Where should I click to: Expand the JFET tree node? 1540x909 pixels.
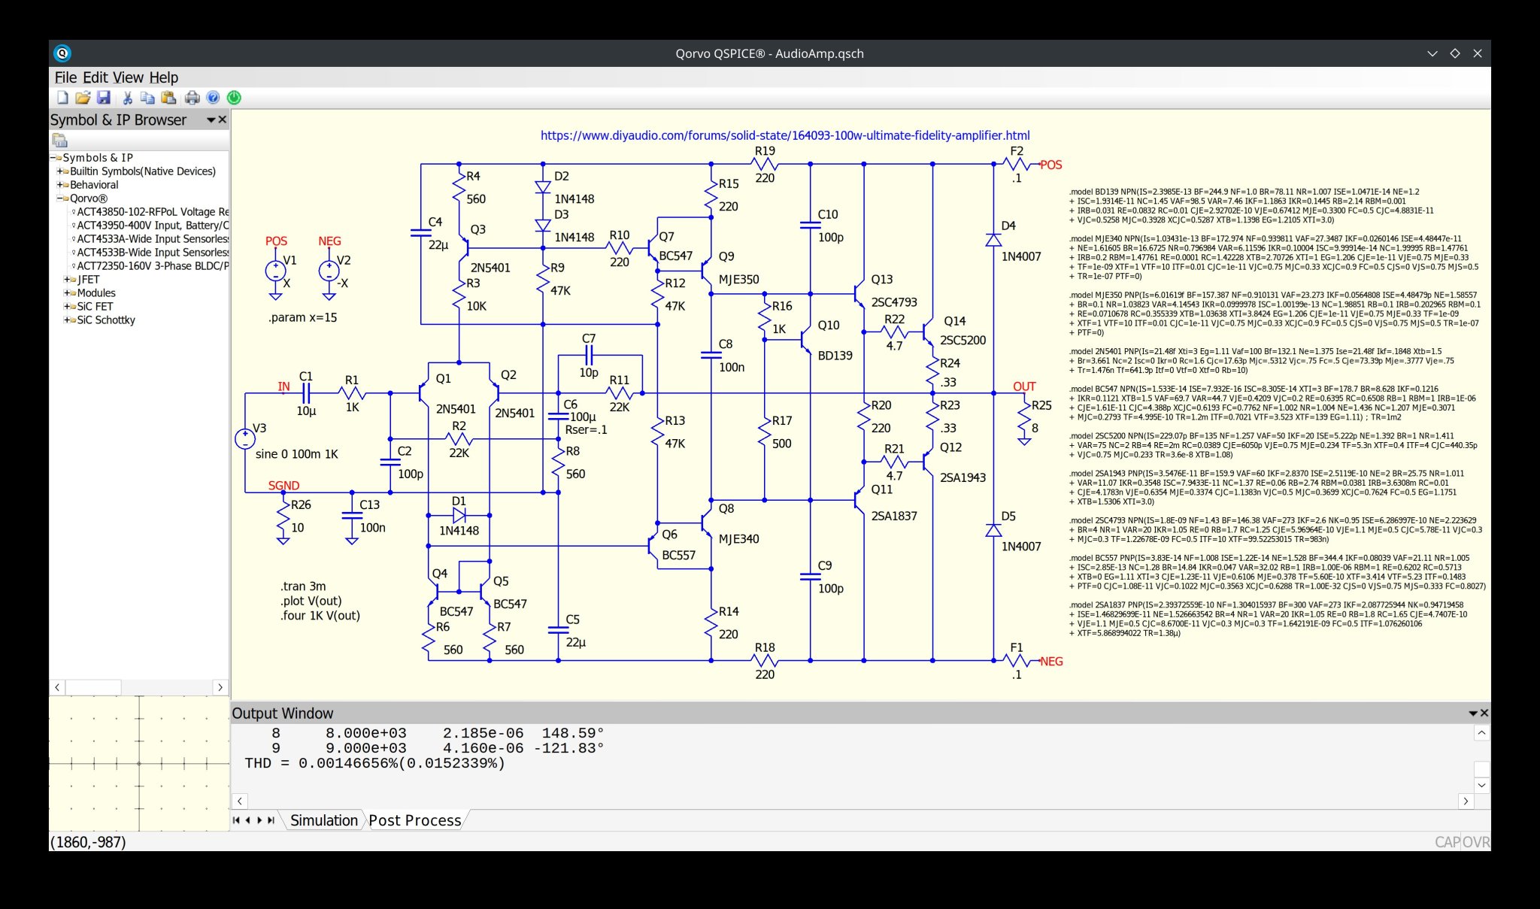(x=67, y=280)
